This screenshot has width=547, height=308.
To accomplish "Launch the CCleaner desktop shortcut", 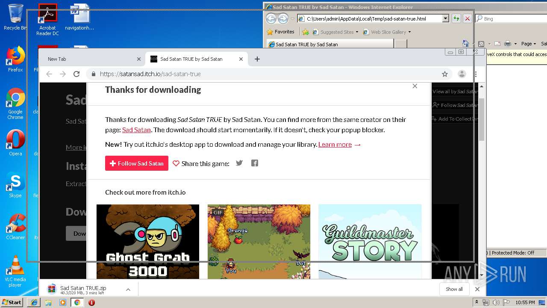I will tap(15, 227).
